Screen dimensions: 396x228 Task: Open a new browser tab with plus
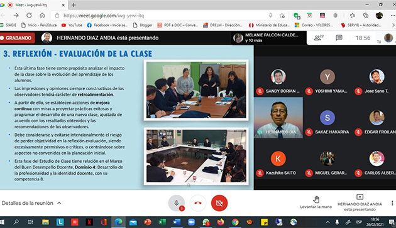point(74,5)
